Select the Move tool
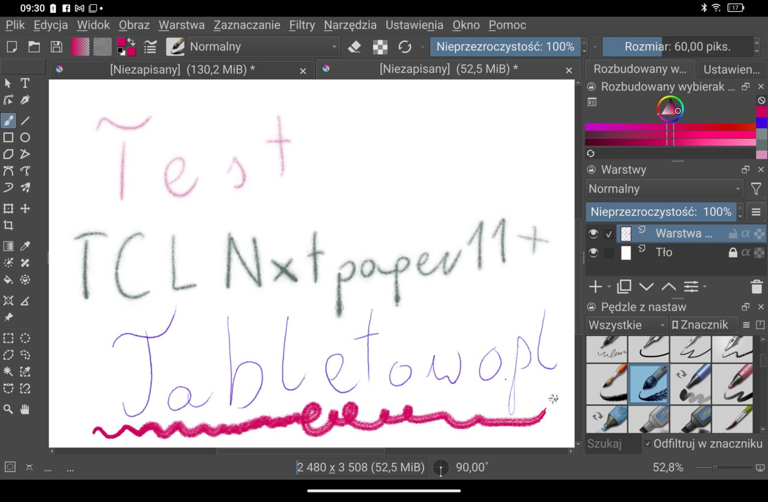Screen dimensions: 768x502 25,209
